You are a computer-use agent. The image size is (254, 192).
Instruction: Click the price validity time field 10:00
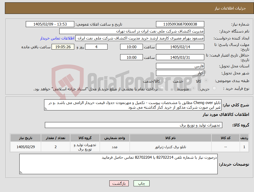pos(131,57)
